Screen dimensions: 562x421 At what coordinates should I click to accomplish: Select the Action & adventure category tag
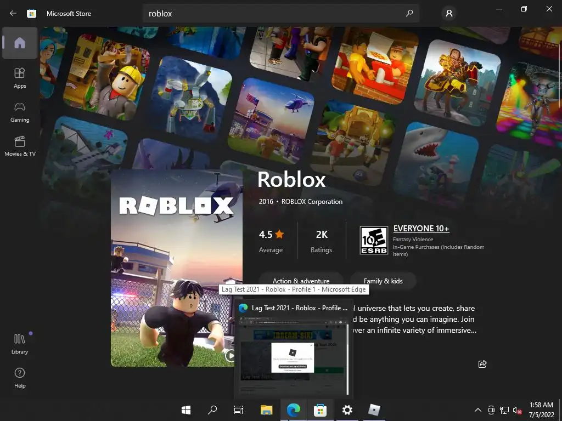point(301,281)
